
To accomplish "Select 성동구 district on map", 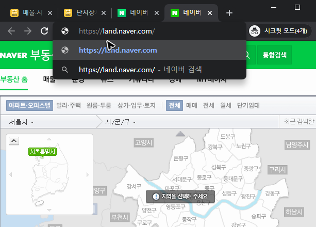I will tap(229, 193).
